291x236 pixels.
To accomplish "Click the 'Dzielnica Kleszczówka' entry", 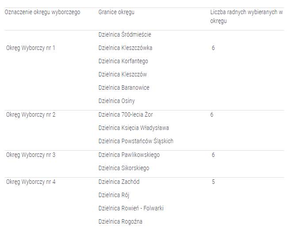I will pyautogui.click(x=125, y=48).
